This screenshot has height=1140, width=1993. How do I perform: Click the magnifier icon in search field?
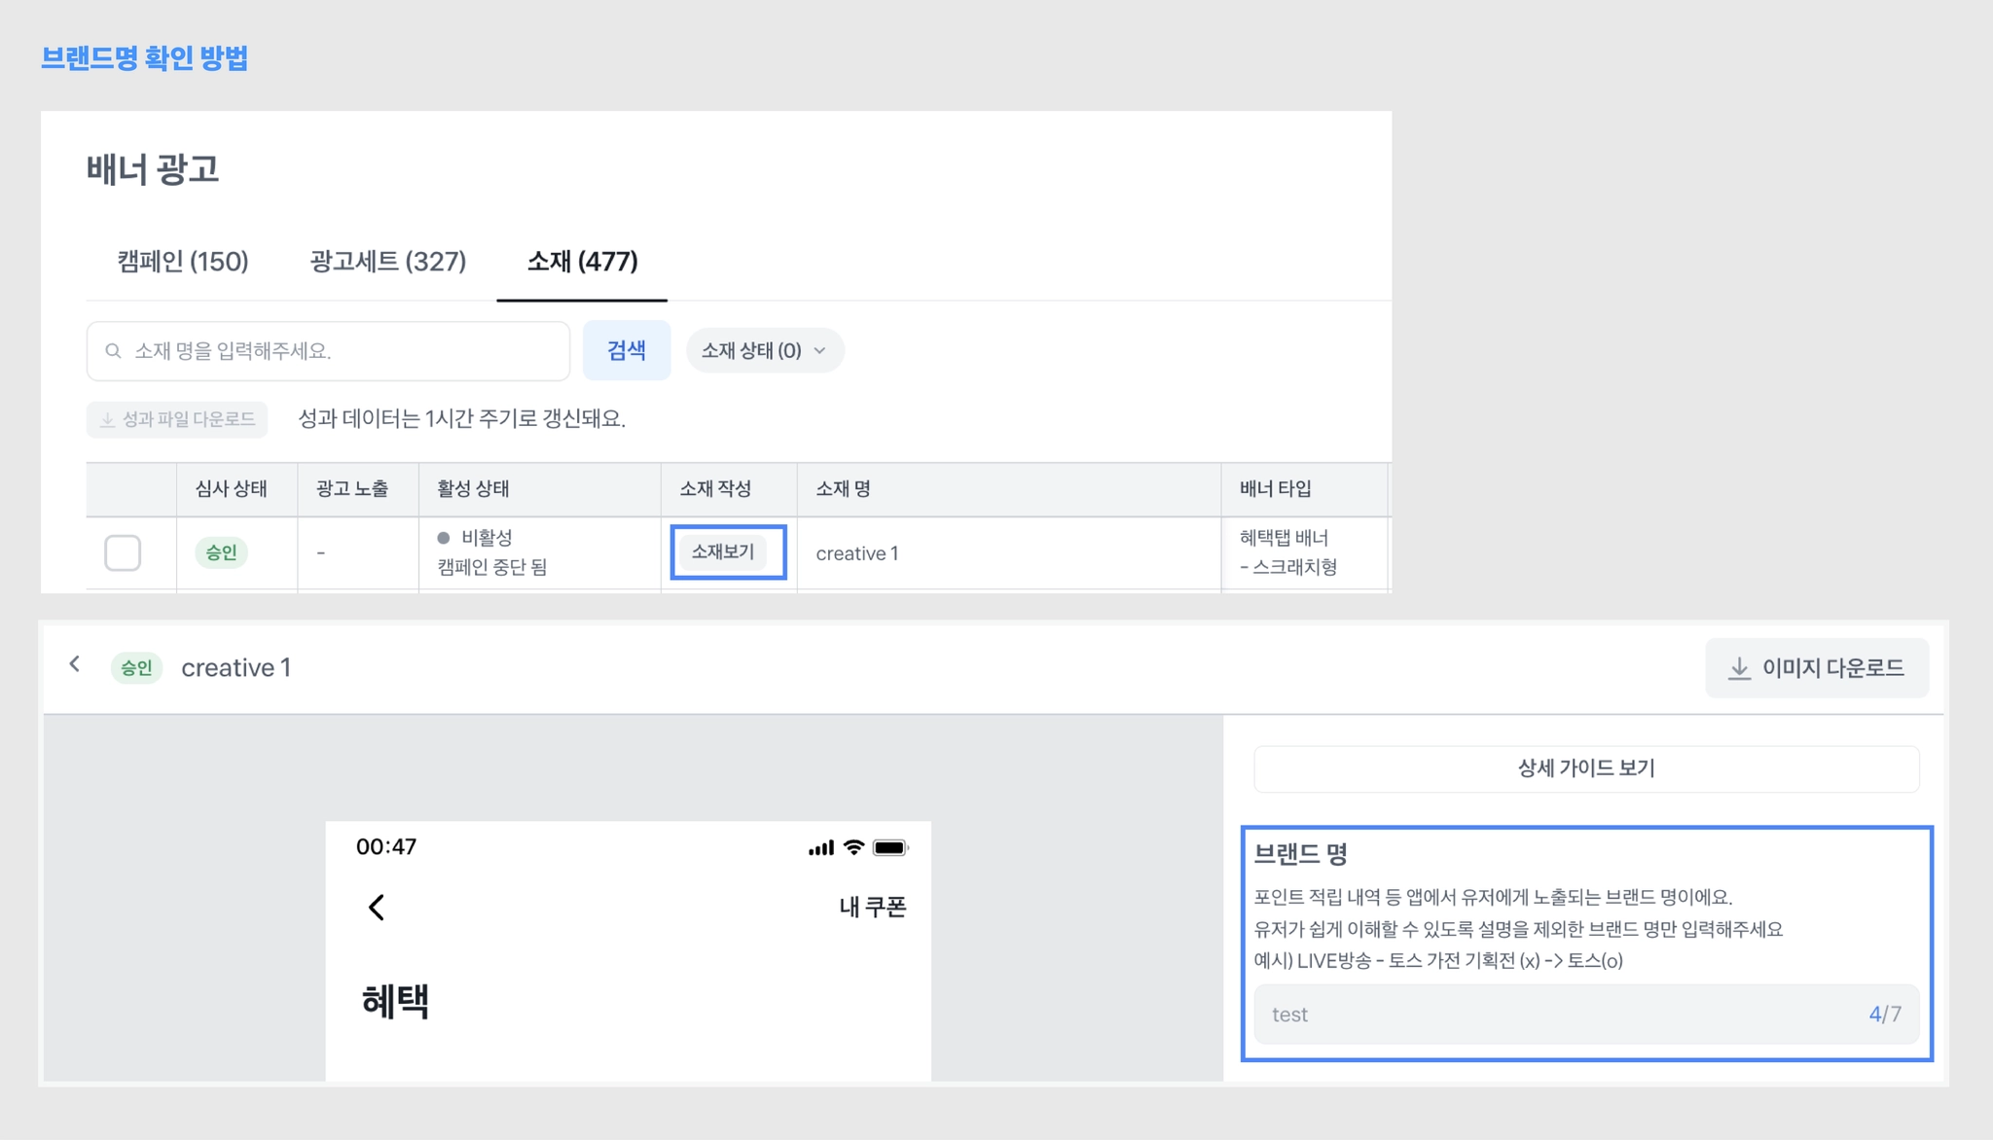[114, 351]
